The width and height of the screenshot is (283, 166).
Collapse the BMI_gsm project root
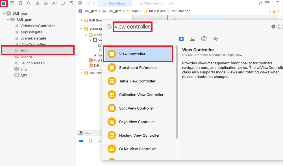pos(4,13)
